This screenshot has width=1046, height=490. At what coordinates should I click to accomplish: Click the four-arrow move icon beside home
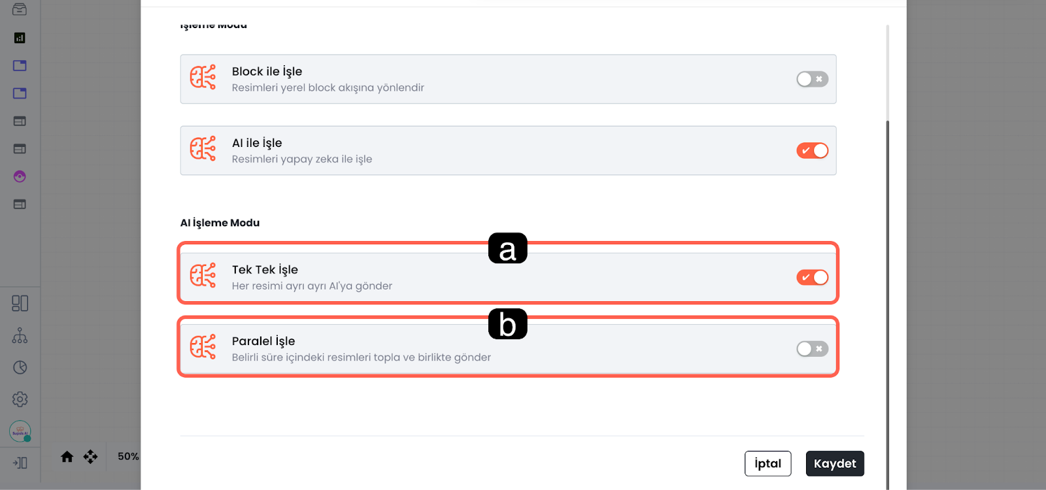tap(90, 457)
